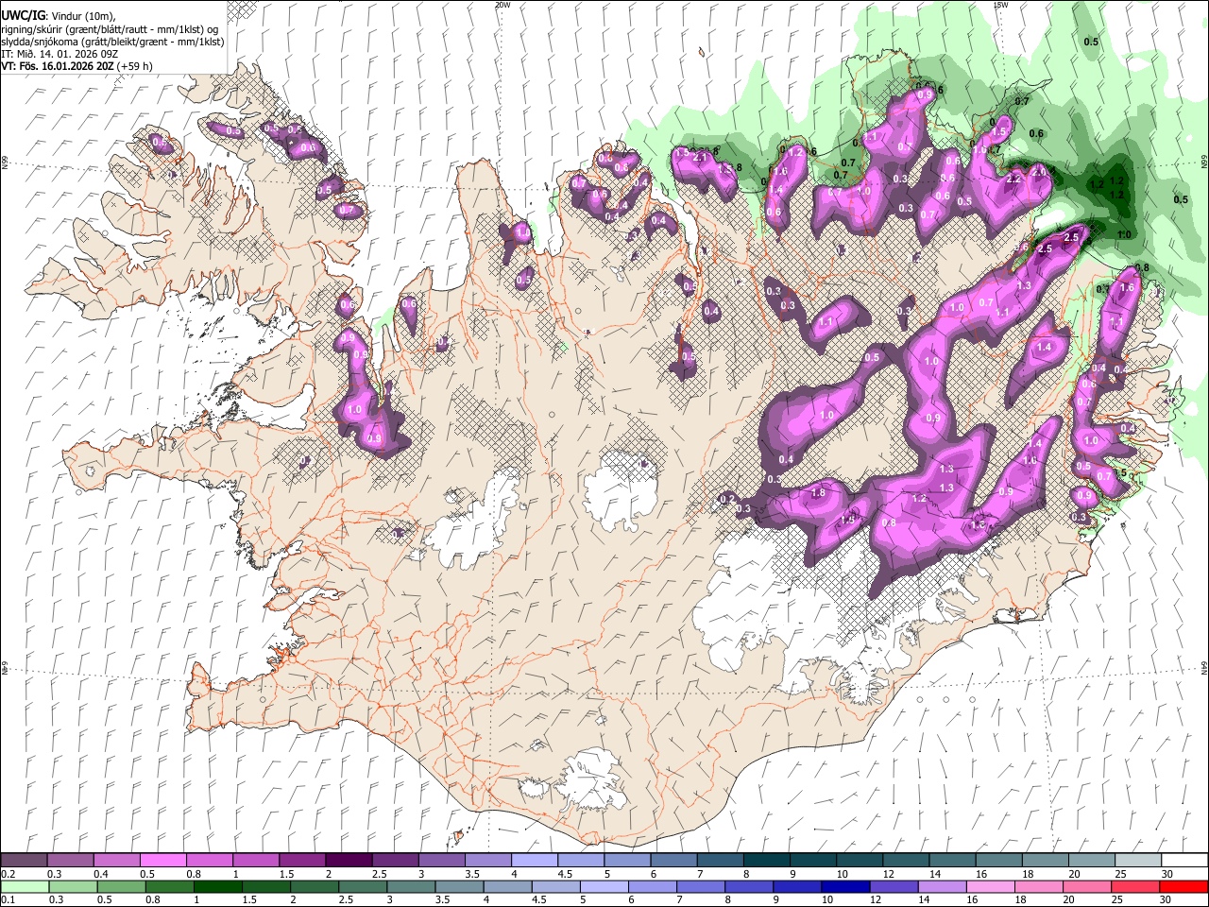
Task: Click the '0.2' label under the upper legend row
Action: 8,874
